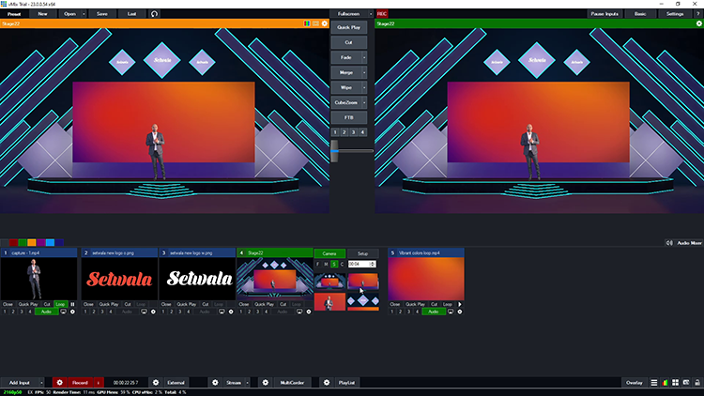
Task: Select the Camera tab on Stage22
Action: 329,253
